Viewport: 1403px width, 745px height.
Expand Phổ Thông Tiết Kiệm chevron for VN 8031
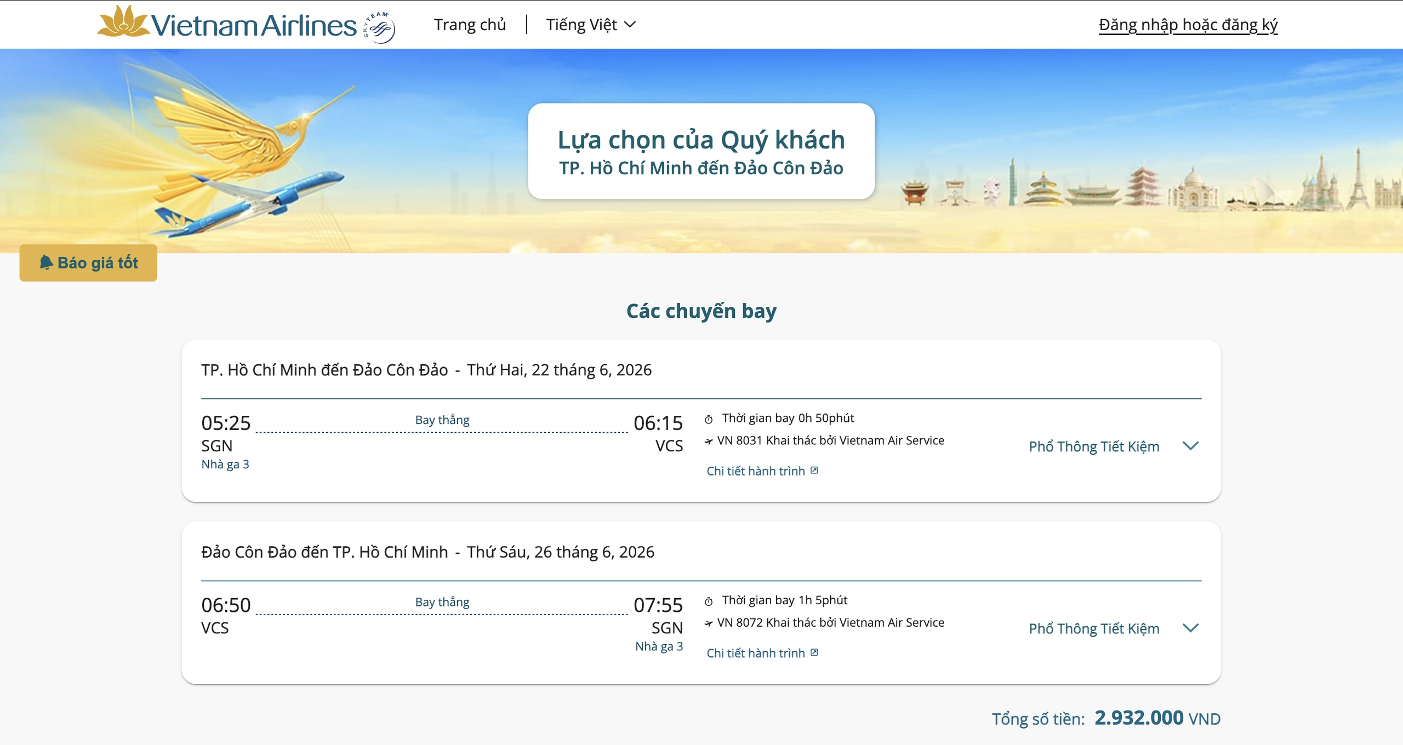pyautogui.click(x=1190, y=446)
